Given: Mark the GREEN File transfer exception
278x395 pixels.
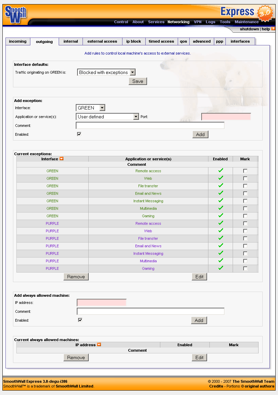Looking at the screenshot, I should click(245, 186).
